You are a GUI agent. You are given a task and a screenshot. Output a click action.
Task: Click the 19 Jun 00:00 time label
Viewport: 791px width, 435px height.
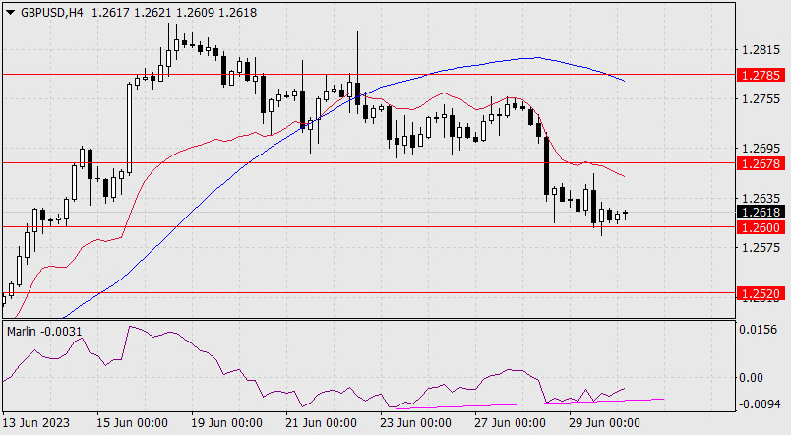(x=226, y=423)
